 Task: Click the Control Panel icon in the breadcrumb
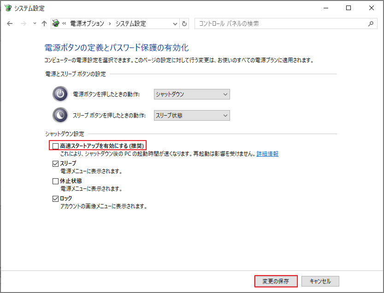click(55, 23)
